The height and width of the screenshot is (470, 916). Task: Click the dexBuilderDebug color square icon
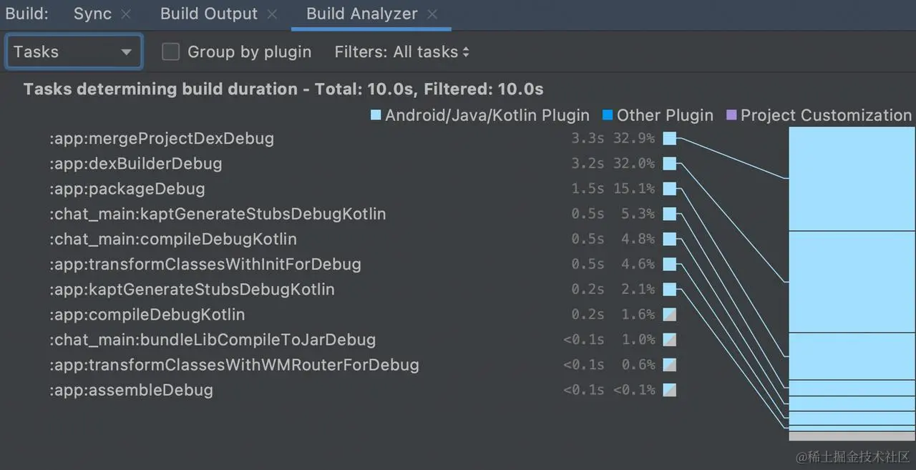670,164
